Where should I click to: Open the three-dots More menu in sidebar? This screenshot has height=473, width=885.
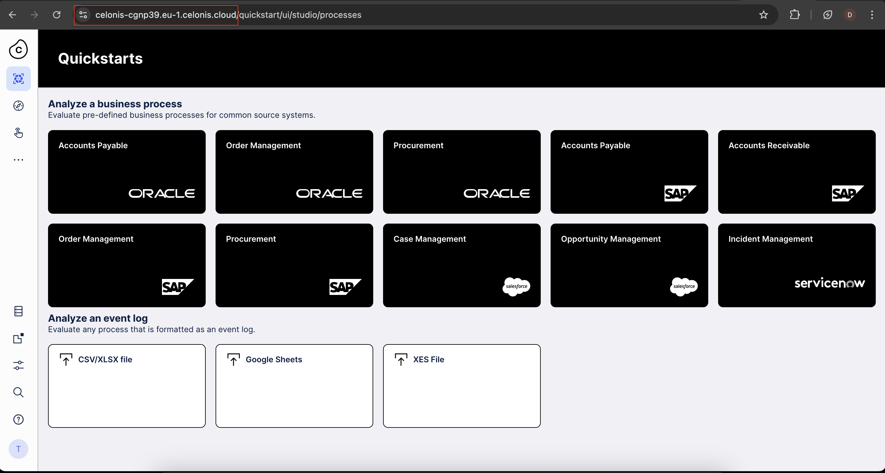tap(18, 160)
